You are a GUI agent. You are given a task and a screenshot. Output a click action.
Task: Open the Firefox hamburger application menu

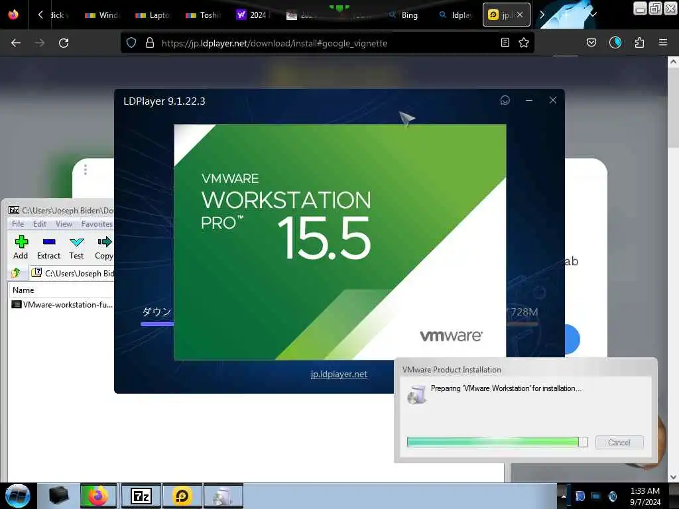663,43
